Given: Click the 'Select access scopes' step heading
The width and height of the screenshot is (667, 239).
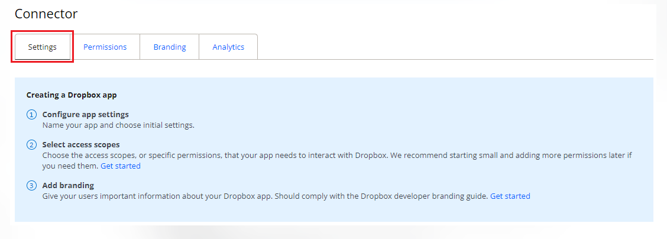Looking at the screenshot, I should [x=81, y=145].
